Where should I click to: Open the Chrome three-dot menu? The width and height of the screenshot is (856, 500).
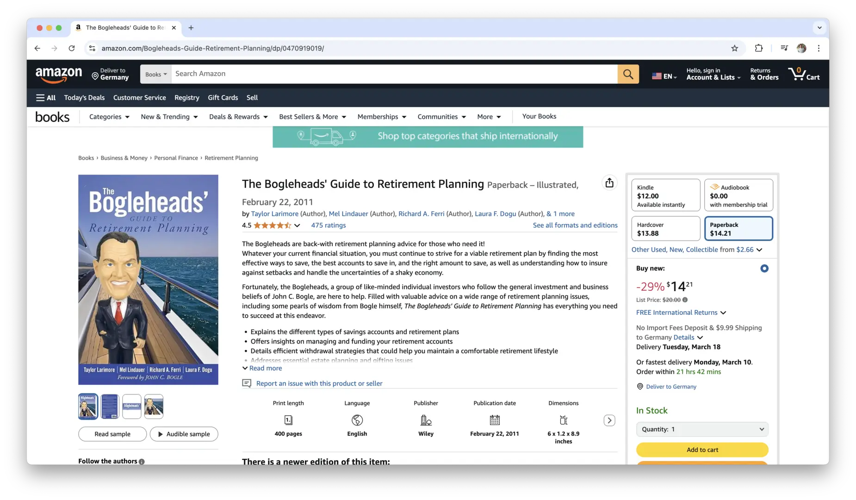819,48
